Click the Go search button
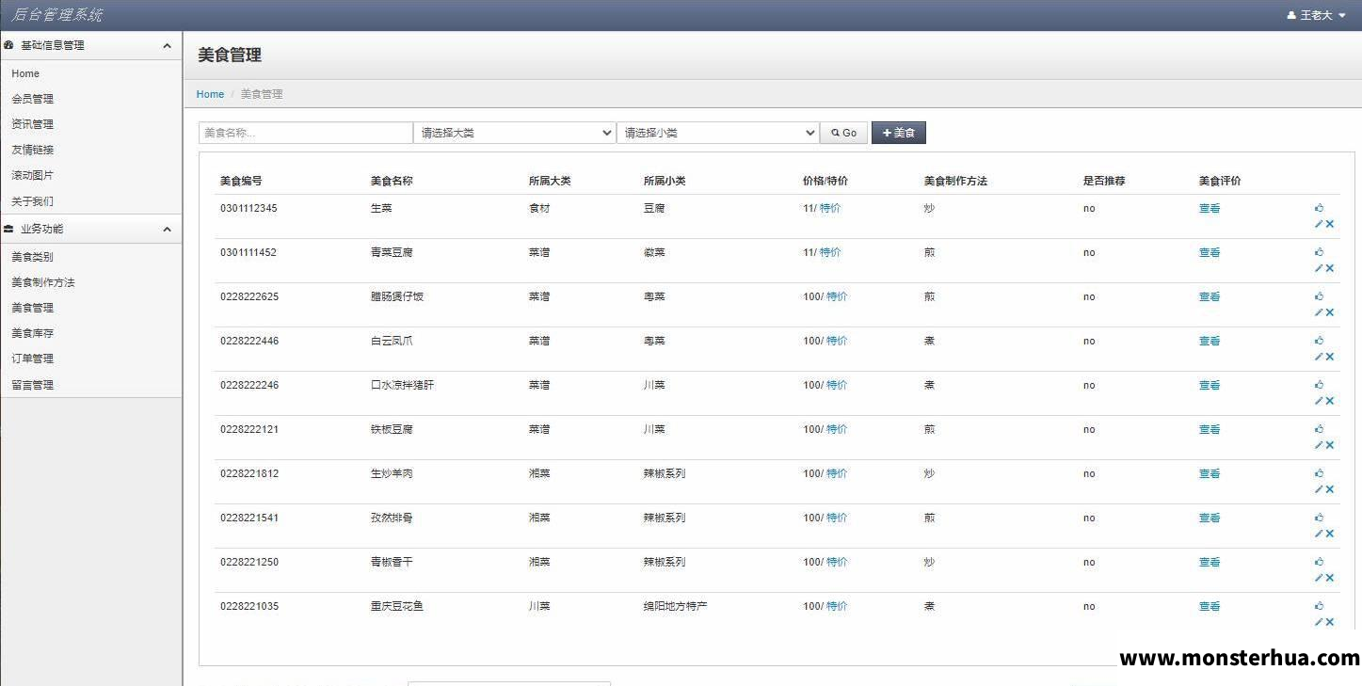The image size is (1362, 686). point(843,133)
